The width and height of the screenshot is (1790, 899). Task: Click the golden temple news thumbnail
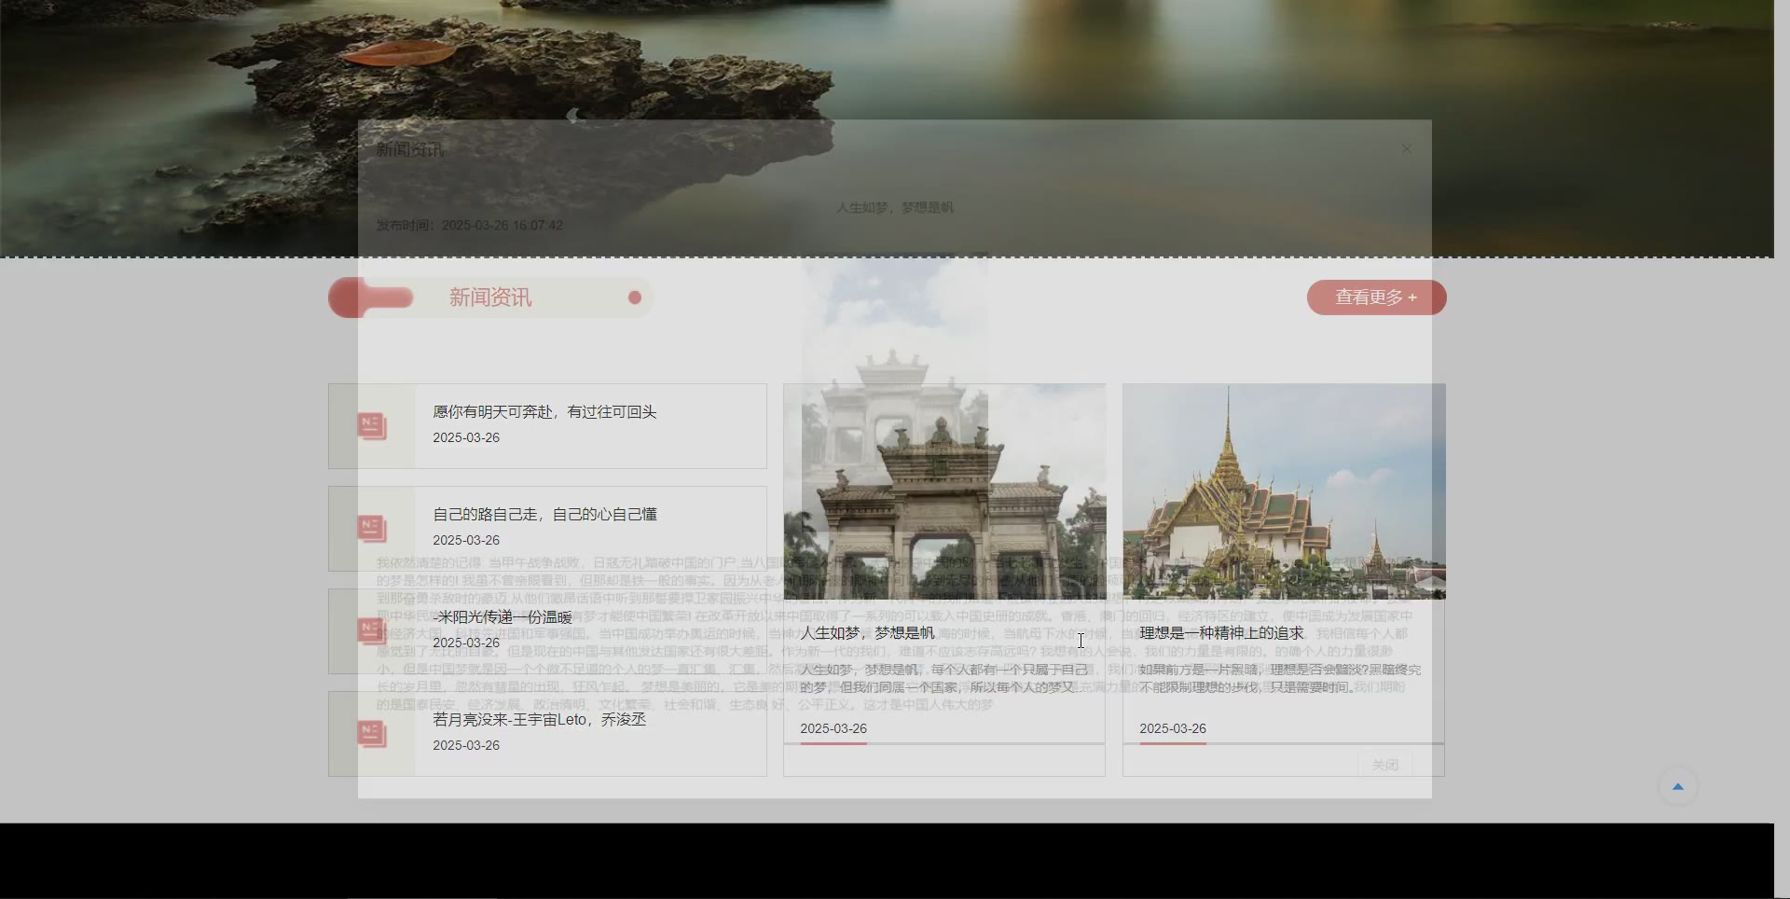(x=1284, y=491)
